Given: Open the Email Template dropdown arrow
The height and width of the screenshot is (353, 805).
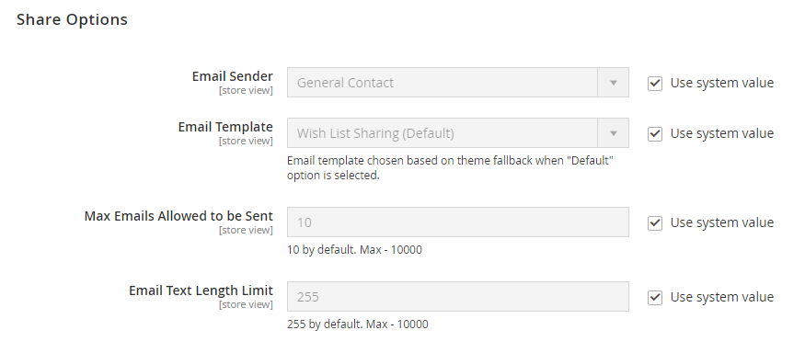Looking at the screenshot, I should point(613,133).
